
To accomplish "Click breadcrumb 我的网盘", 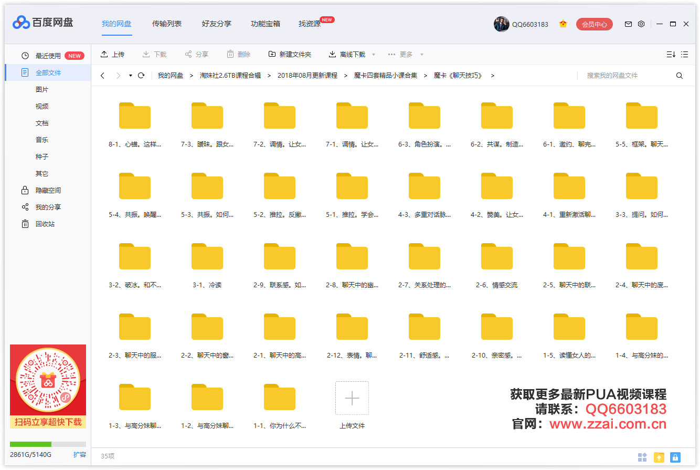I will 171,76.
